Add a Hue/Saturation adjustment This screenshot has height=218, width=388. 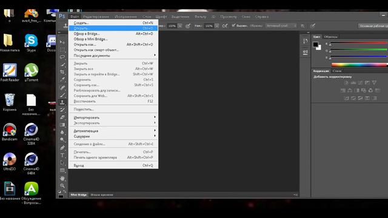343,90
